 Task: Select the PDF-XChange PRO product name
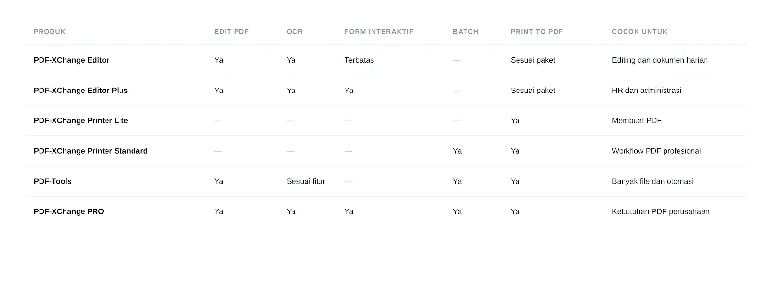pyautogui.click(x=69, y=212)
